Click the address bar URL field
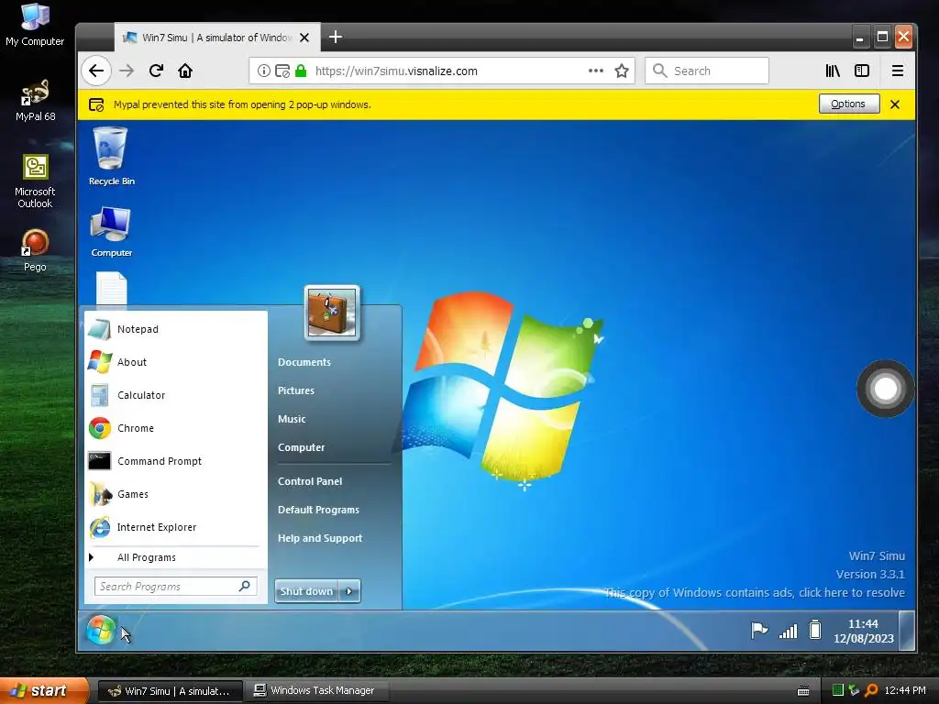The width and height of the screenshot is (939, 704). point(442,71)
